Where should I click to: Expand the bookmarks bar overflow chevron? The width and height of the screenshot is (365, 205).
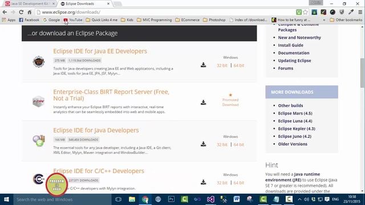pyautogui.click(x=324, y=20)
